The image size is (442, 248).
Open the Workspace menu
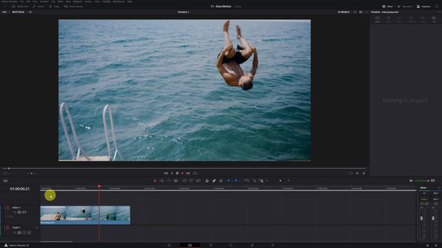[x=119, y=1]
